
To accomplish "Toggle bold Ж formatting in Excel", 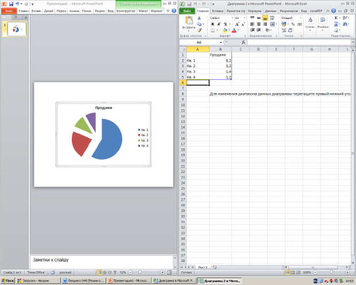I will coord(212,24).
